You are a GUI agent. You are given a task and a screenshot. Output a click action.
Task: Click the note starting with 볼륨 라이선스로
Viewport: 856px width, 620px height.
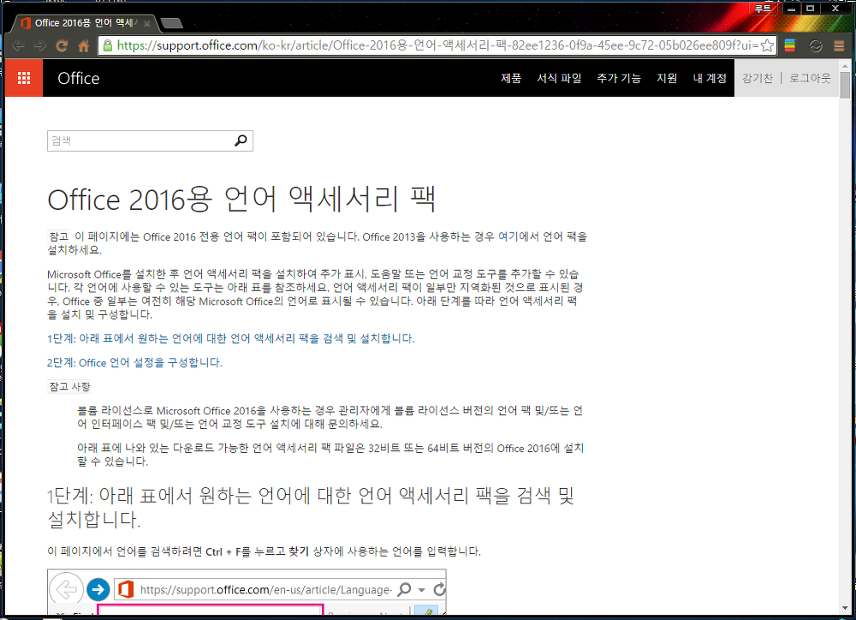(x=330, y=417)
